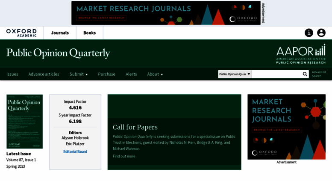This screenshot has width=332, height=181.
Task: Expand the About dropdown menu
Action: [155, 74]
